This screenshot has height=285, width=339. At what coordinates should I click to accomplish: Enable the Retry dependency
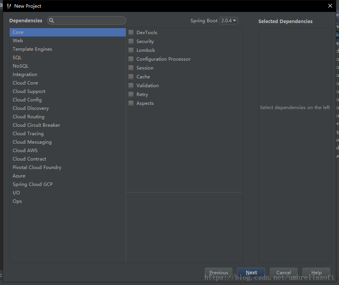coord(131,94)
